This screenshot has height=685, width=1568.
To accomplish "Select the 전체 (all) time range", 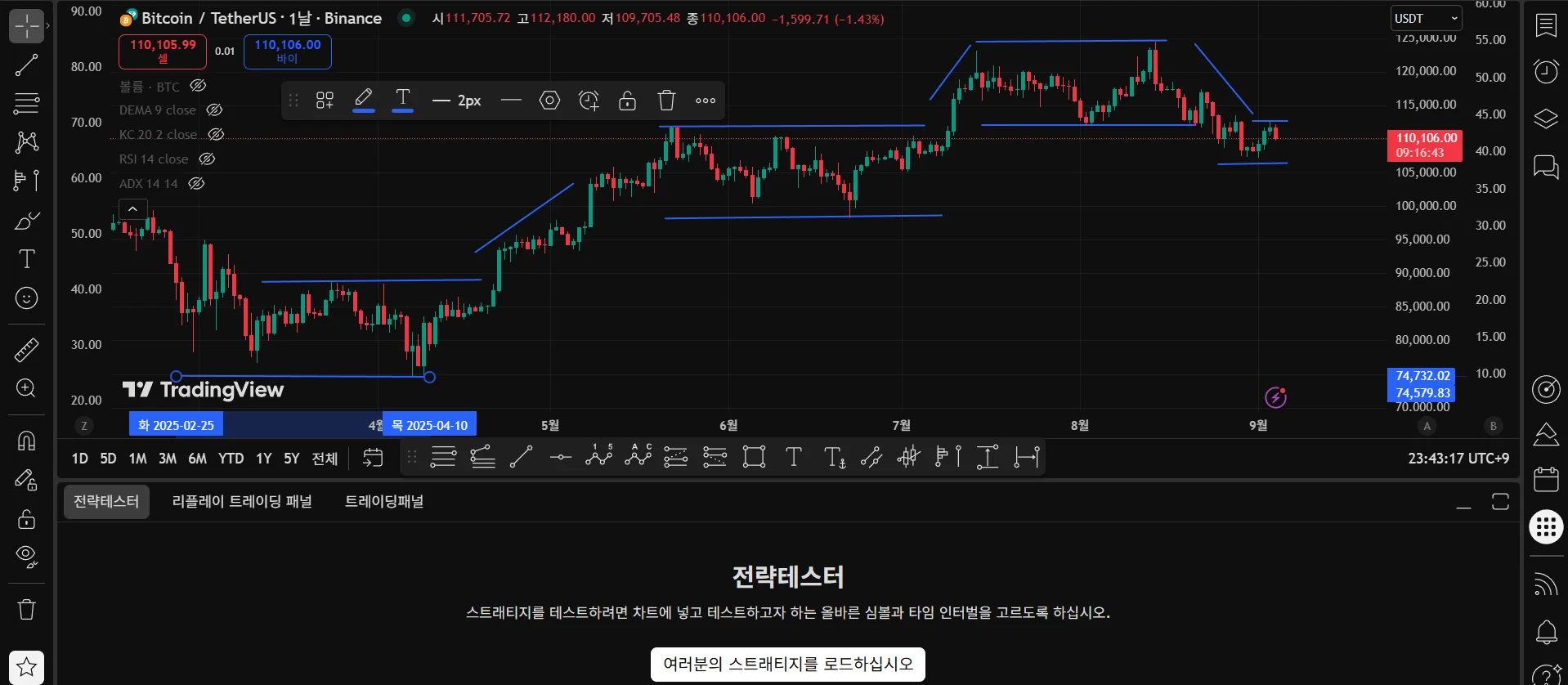I will coord(325,459).
